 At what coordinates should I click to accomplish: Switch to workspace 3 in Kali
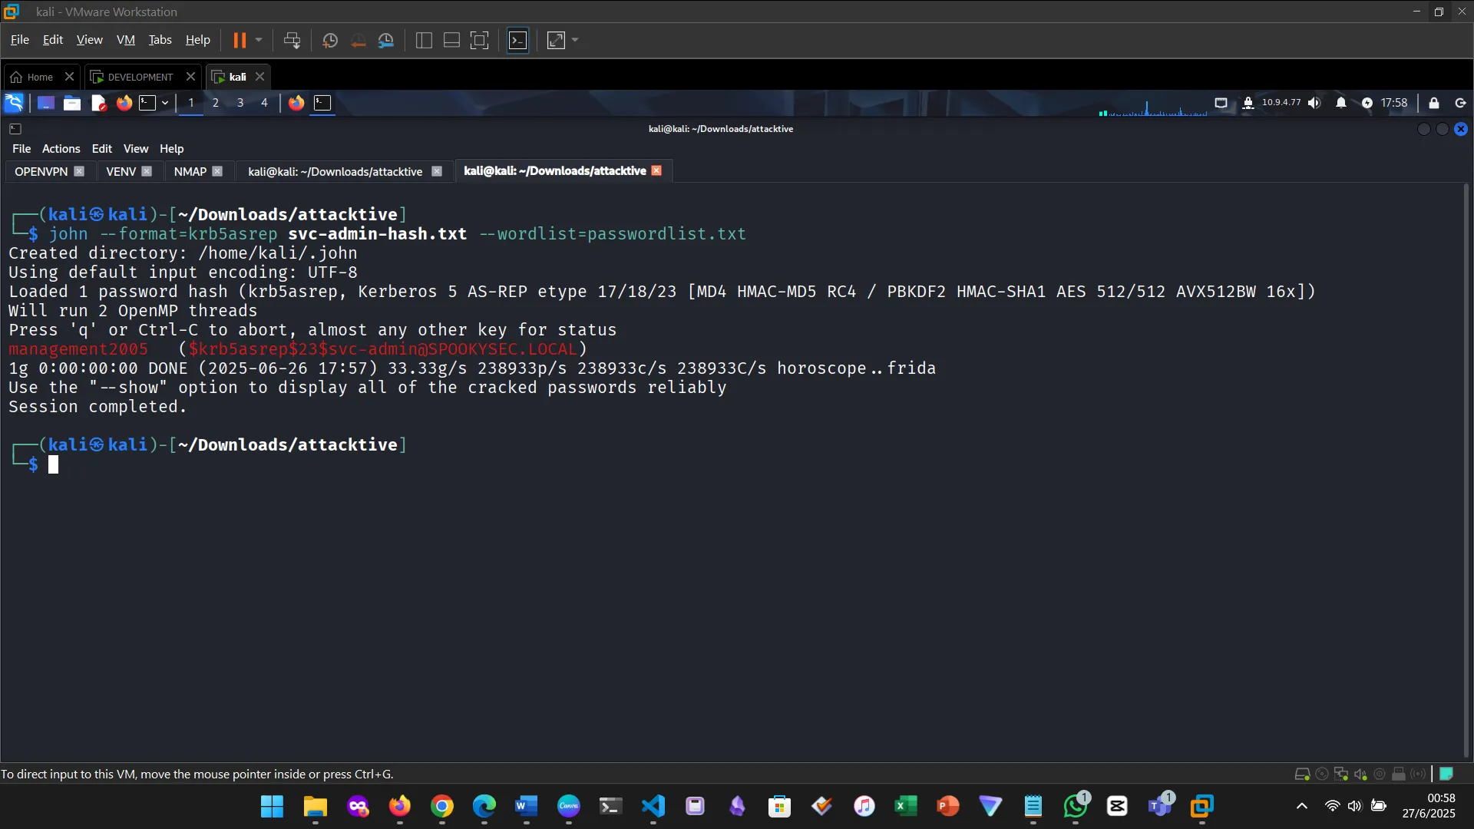click(x=240, y=103)
